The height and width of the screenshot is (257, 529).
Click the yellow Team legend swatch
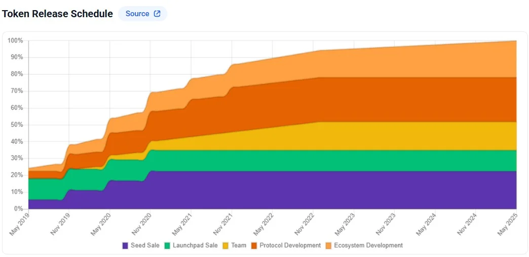click(225, 245)
